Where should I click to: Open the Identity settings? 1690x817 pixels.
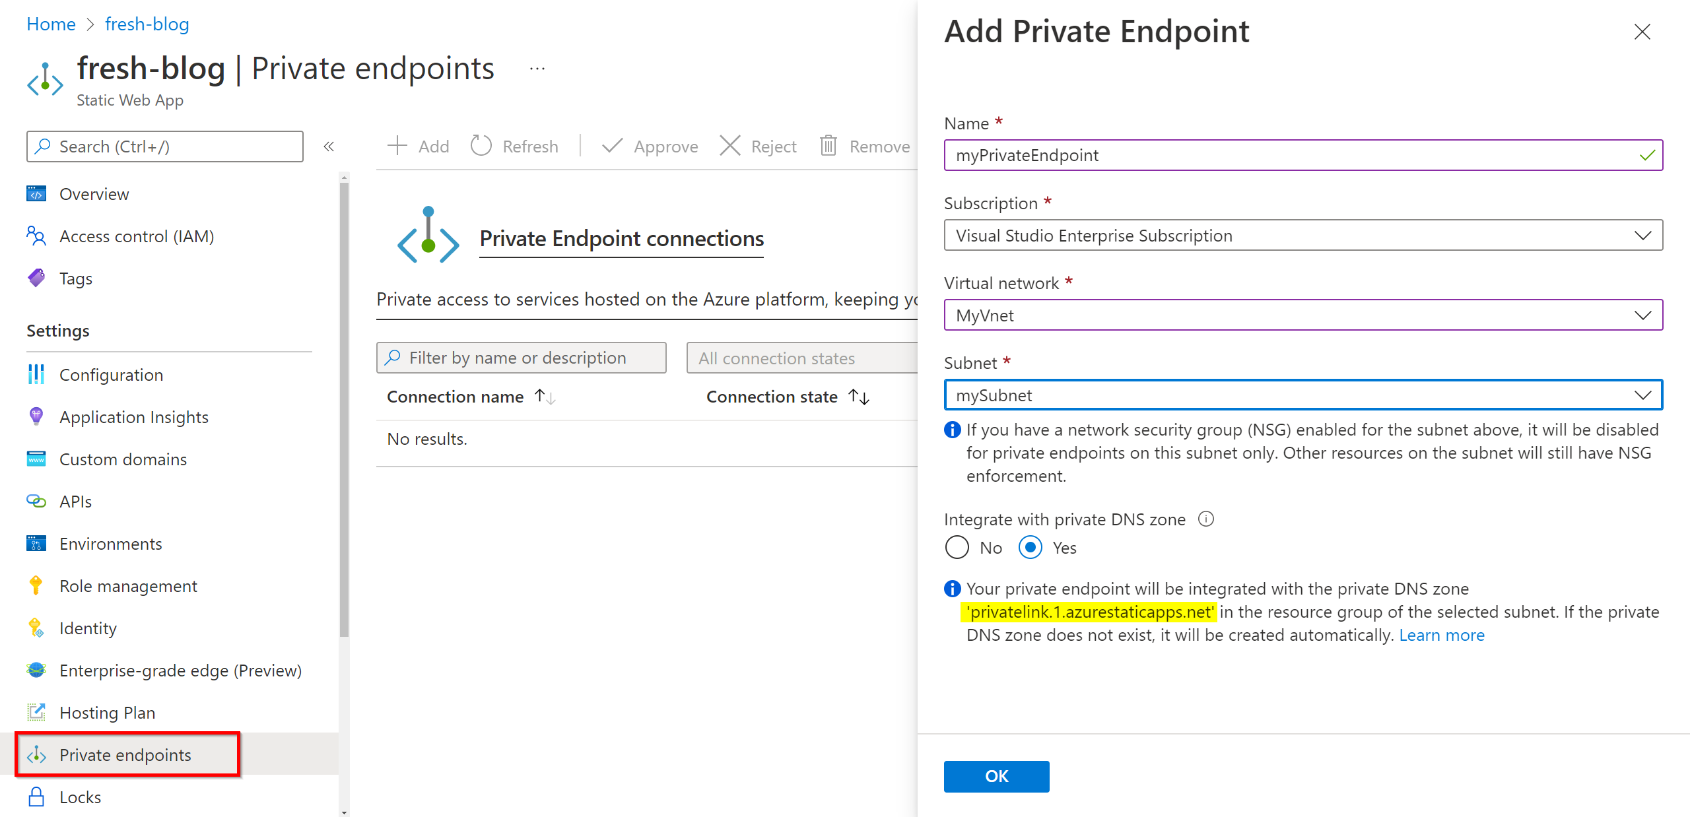coord(88,628)
